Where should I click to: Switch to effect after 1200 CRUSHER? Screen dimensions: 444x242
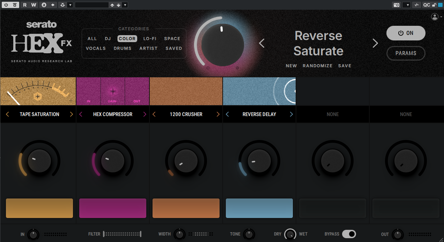(x=218, y=114)
